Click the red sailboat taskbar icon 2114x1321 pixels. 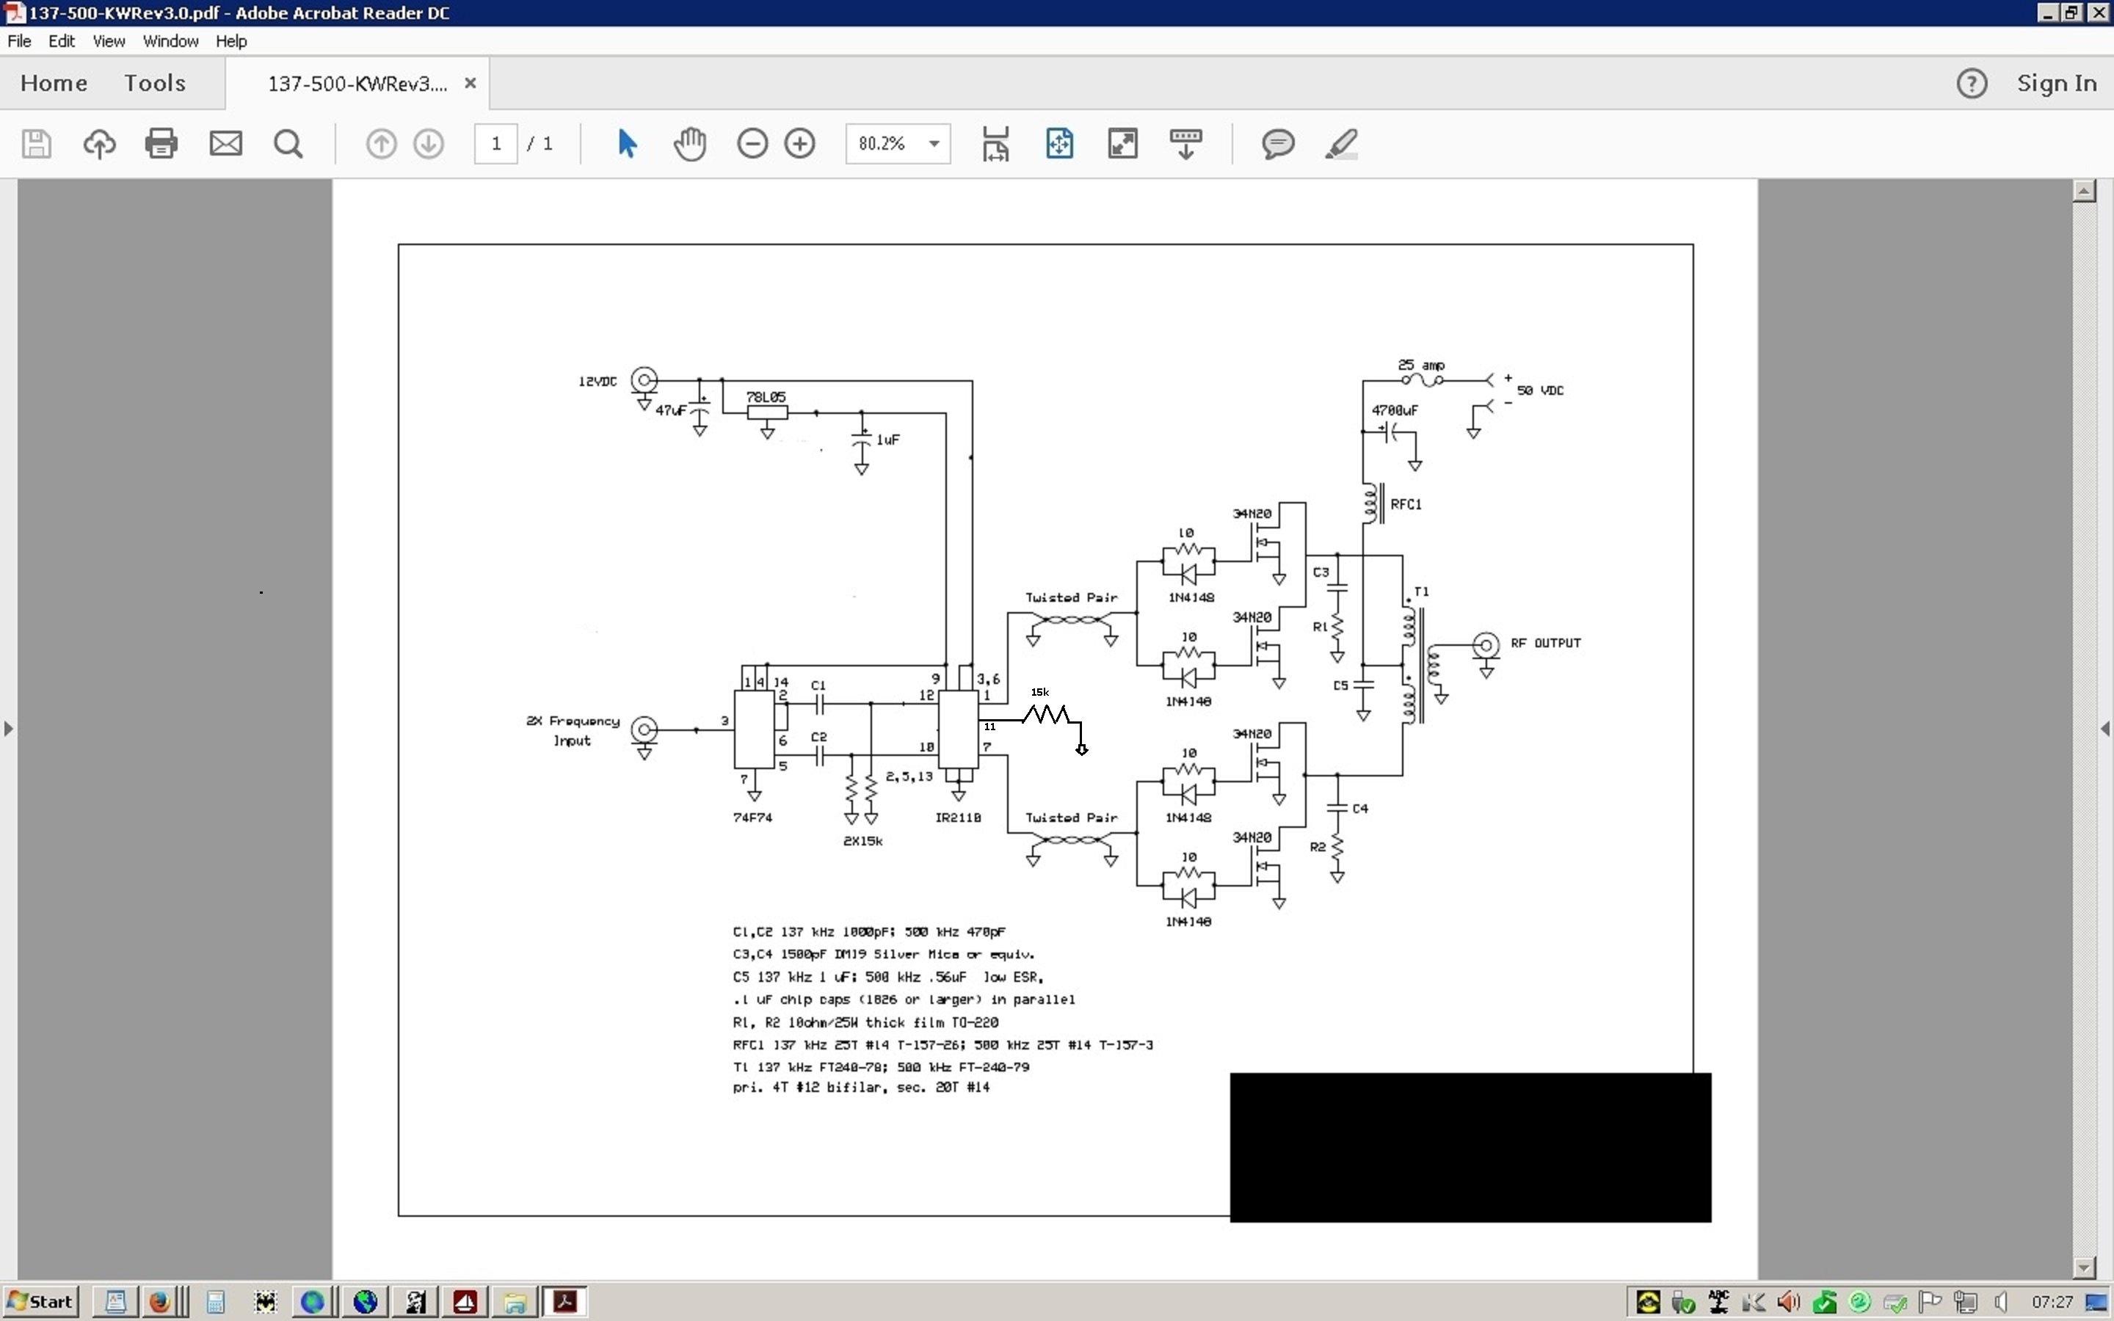coord(465,1302)
